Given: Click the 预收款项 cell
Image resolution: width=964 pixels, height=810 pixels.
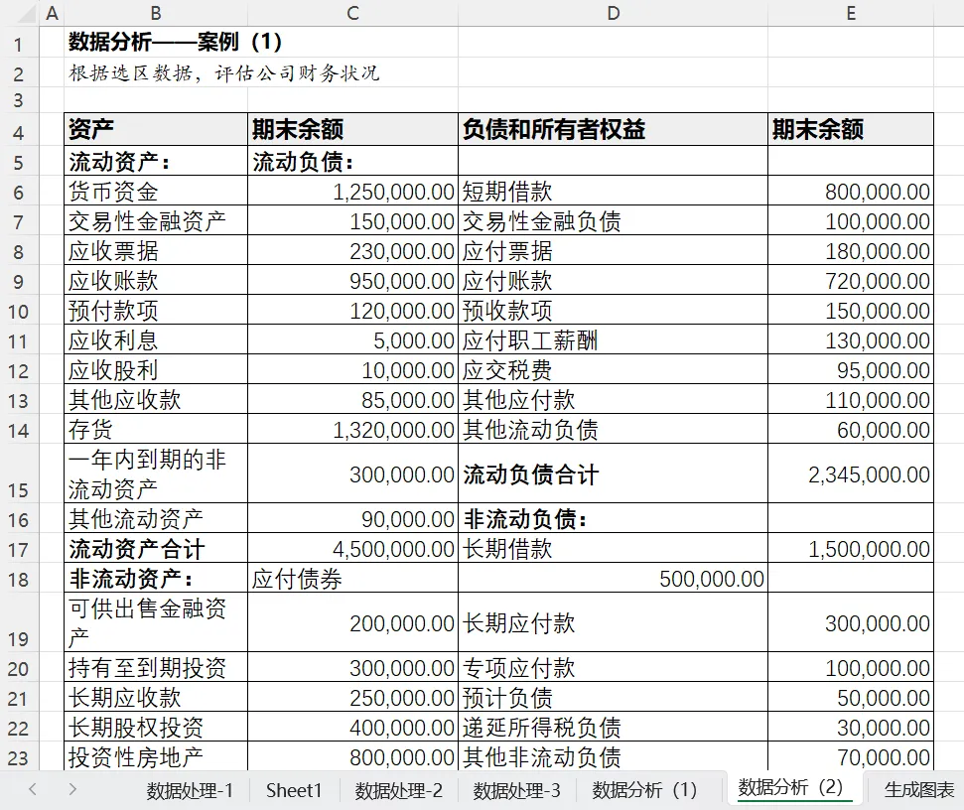Looking at the screenshot, I should click(x=613, y=311).
